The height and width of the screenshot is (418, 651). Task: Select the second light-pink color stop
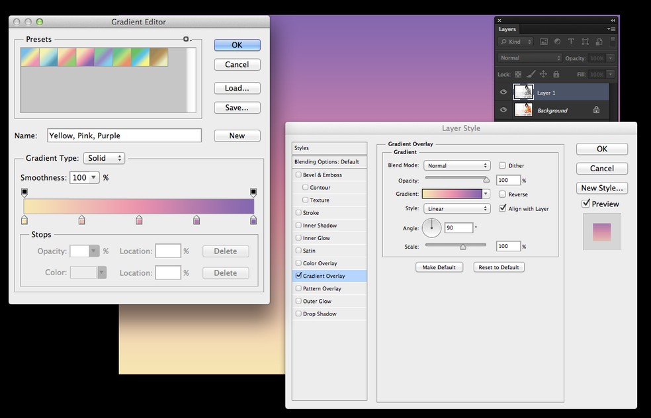pyautogui.click(x=82, y=220)
